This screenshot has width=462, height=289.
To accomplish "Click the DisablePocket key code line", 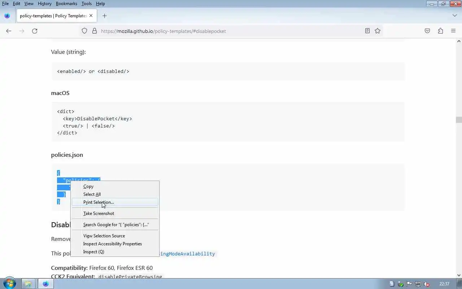I will (x=97, y=118).
